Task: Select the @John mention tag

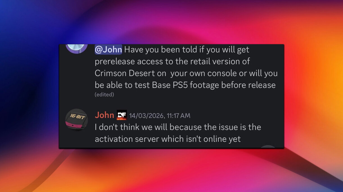Action: 109,50
